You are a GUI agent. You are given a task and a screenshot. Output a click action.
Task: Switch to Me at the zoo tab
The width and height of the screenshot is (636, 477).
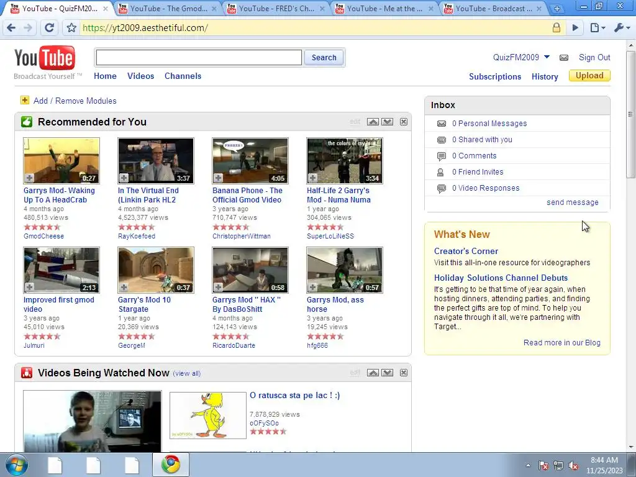[x=384, y=8]
